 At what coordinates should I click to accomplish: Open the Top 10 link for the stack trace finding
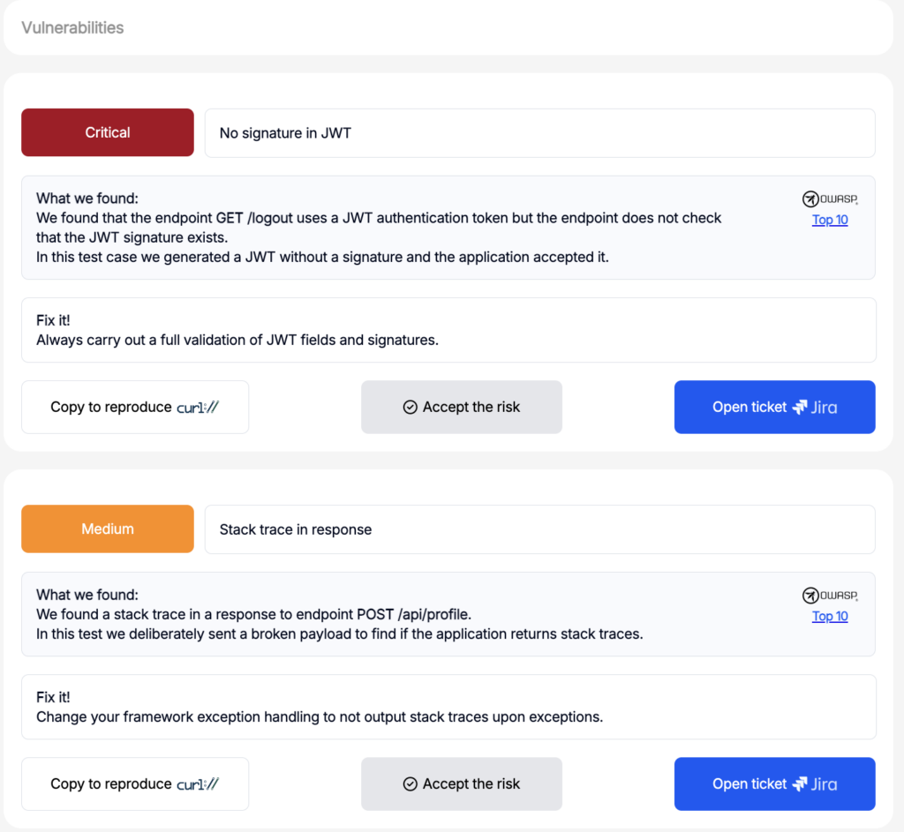(x=830, y=616)
